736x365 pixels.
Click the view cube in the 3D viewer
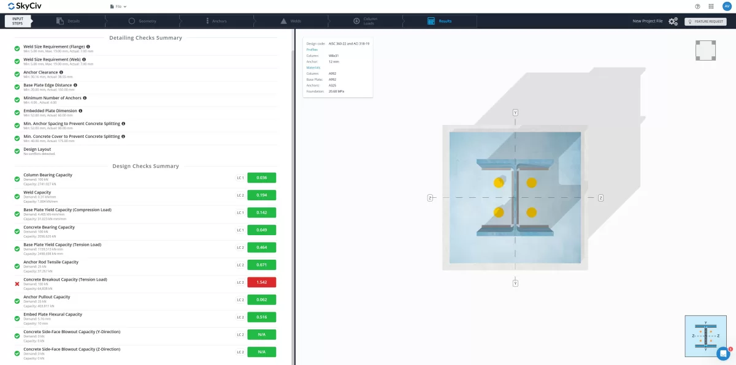pyautogui.click(x=705, y=50)
